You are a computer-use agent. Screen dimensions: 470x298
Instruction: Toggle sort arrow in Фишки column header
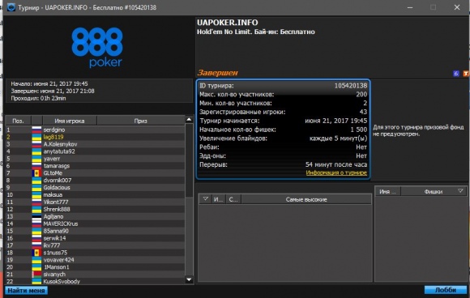click(x=460, y=191)
